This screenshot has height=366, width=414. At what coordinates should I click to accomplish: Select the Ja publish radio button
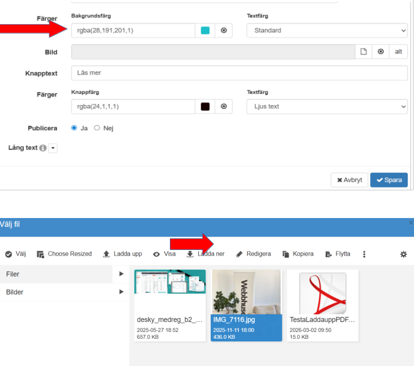tap(74, 128)
